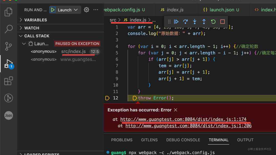Click the throw Error(); code line
The image size is (276, 155).
point(156,98)
